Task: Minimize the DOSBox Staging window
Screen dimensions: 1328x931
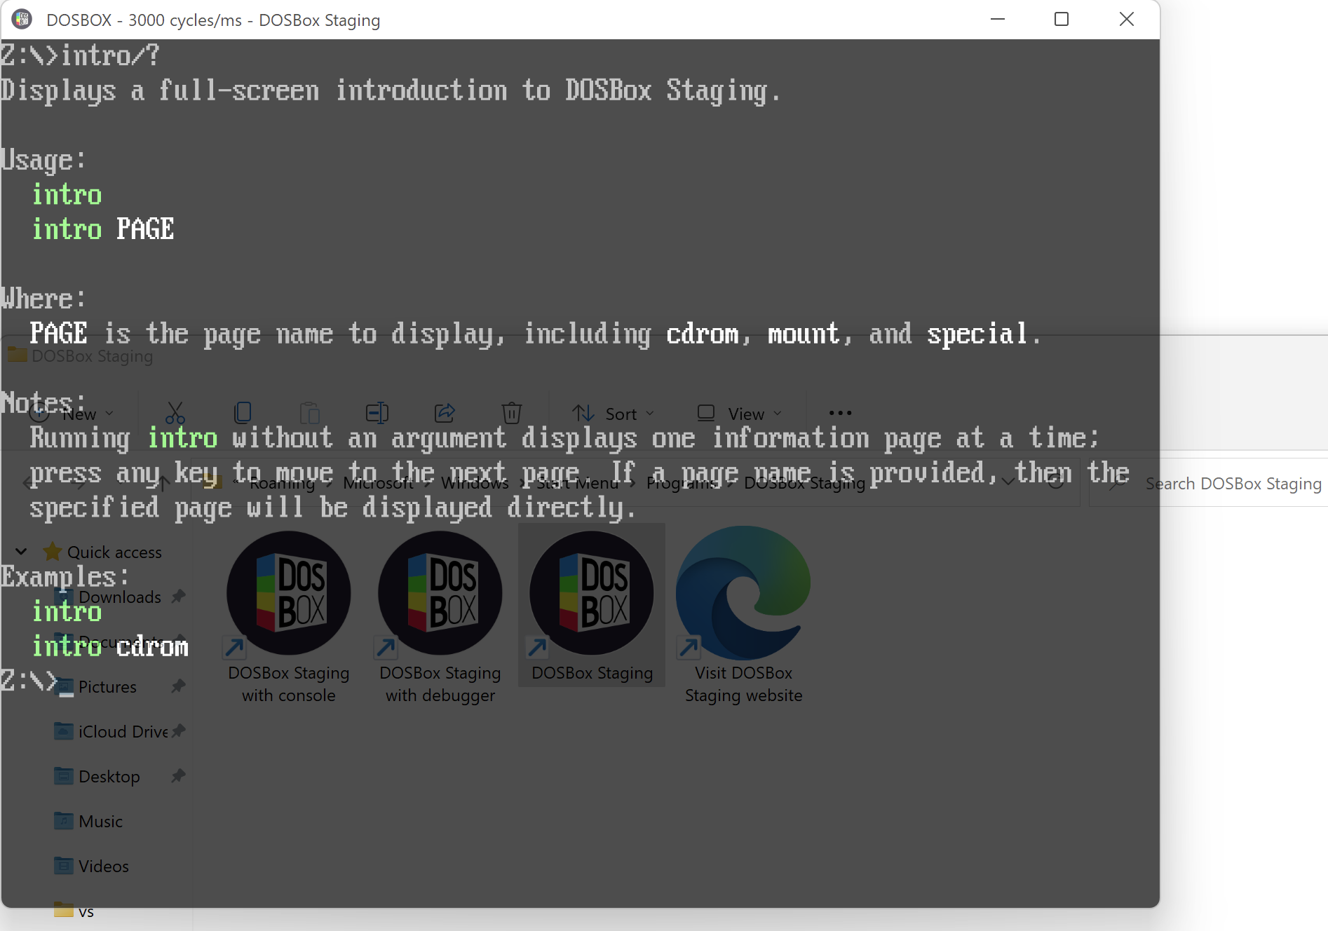Action: click(997, 19)
